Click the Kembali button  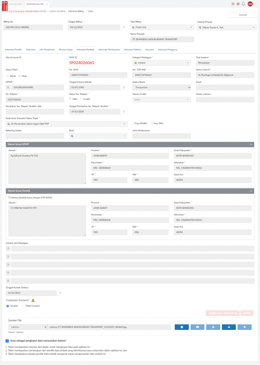pyautogui.click(x=243, y=15)
